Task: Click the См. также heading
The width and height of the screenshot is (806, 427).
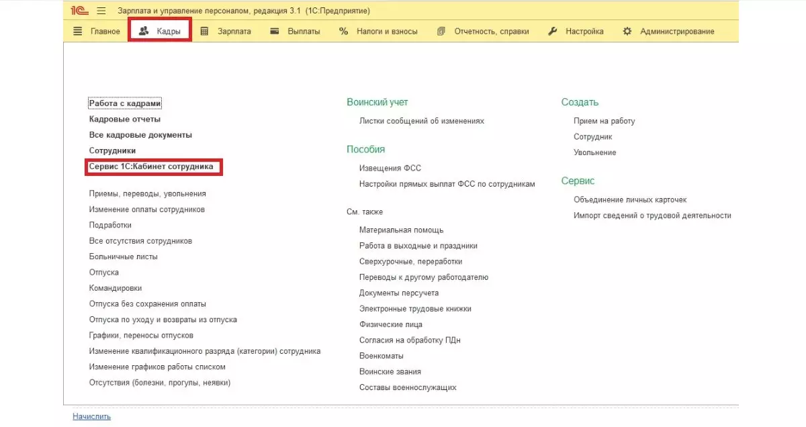Action: (365, 212)
